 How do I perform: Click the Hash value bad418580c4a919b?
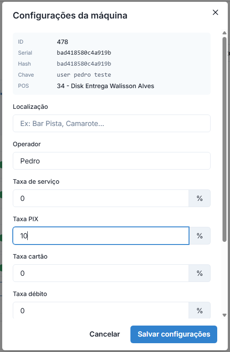click(x=84, y=64)
